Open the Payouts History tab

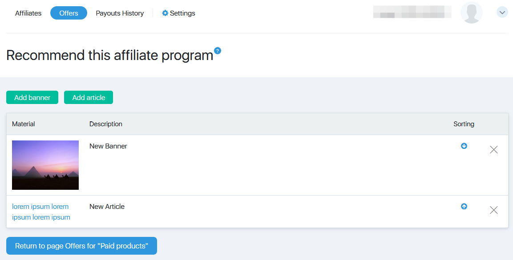point(120,13)
